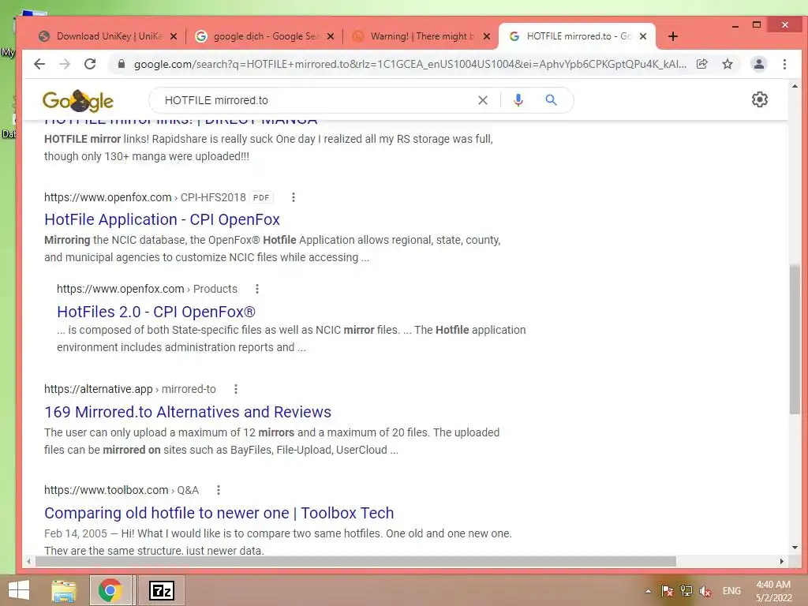This screenshot has width=808, height=606.
Task: Open Google search settings gear
Action: (x=760, y=99)
